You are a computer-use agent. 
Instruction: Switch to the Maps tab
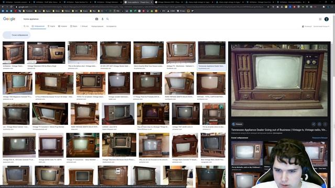(51, 26)
